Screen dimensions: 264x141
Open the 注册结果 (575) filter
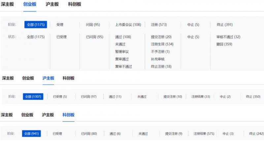pos(204,134)
